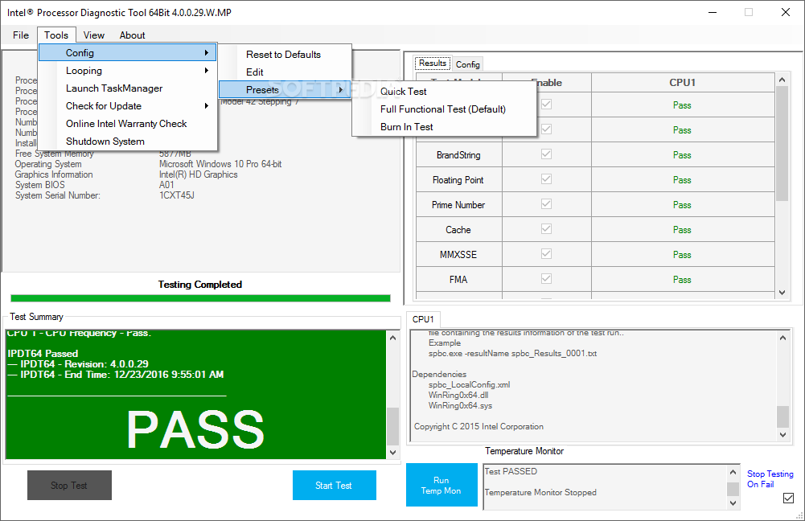Open the File menu

pos(21,35)
